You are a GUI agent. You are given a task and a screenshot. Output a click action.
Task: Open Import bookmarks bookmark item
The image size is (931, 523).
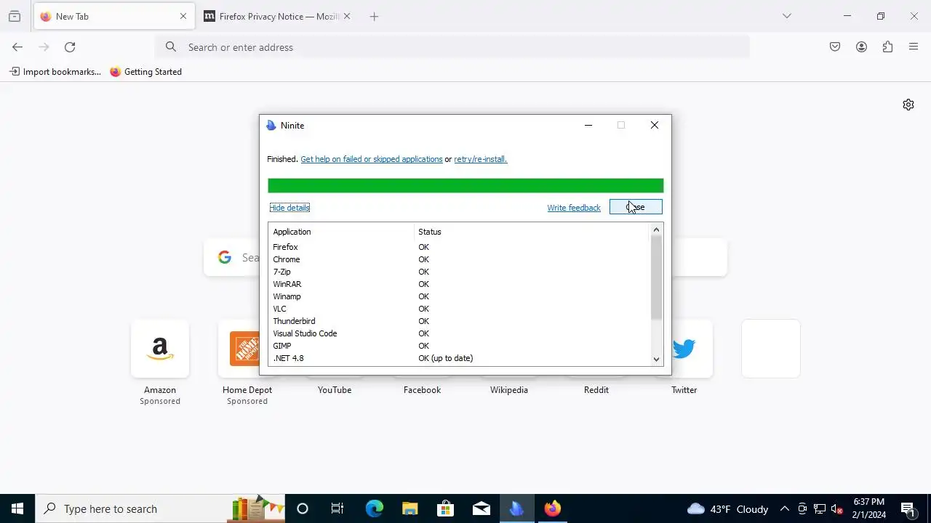55,72
